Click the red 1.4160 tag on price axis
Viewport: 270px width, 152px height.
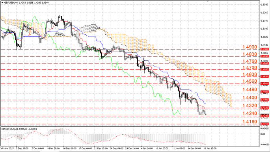click(264, 124)
